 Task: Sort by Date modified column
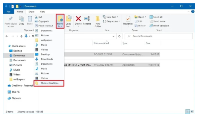point(101,43)
